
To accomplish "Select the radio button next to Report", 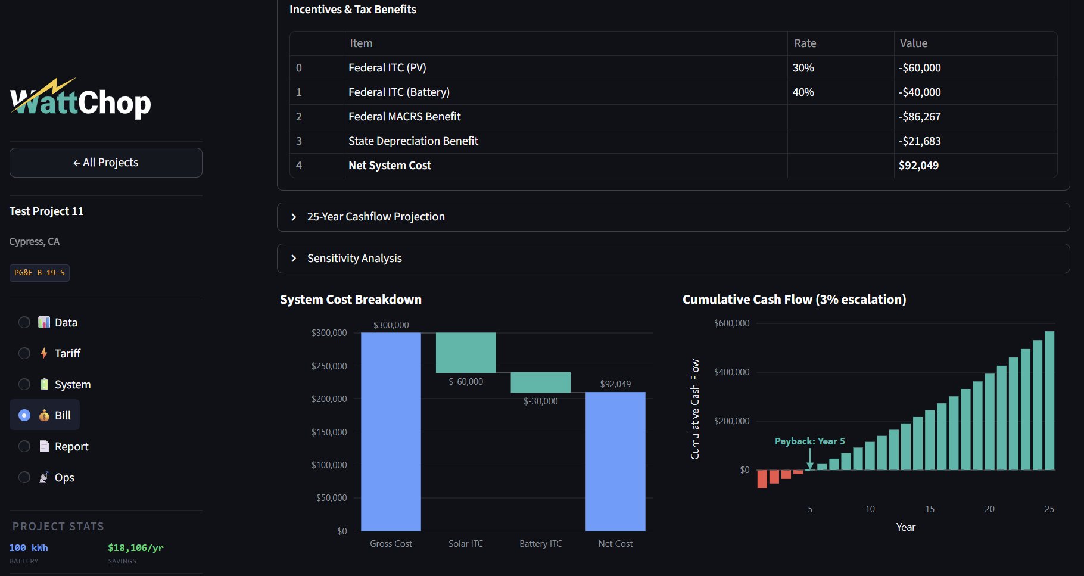I will tap(24, 446).
